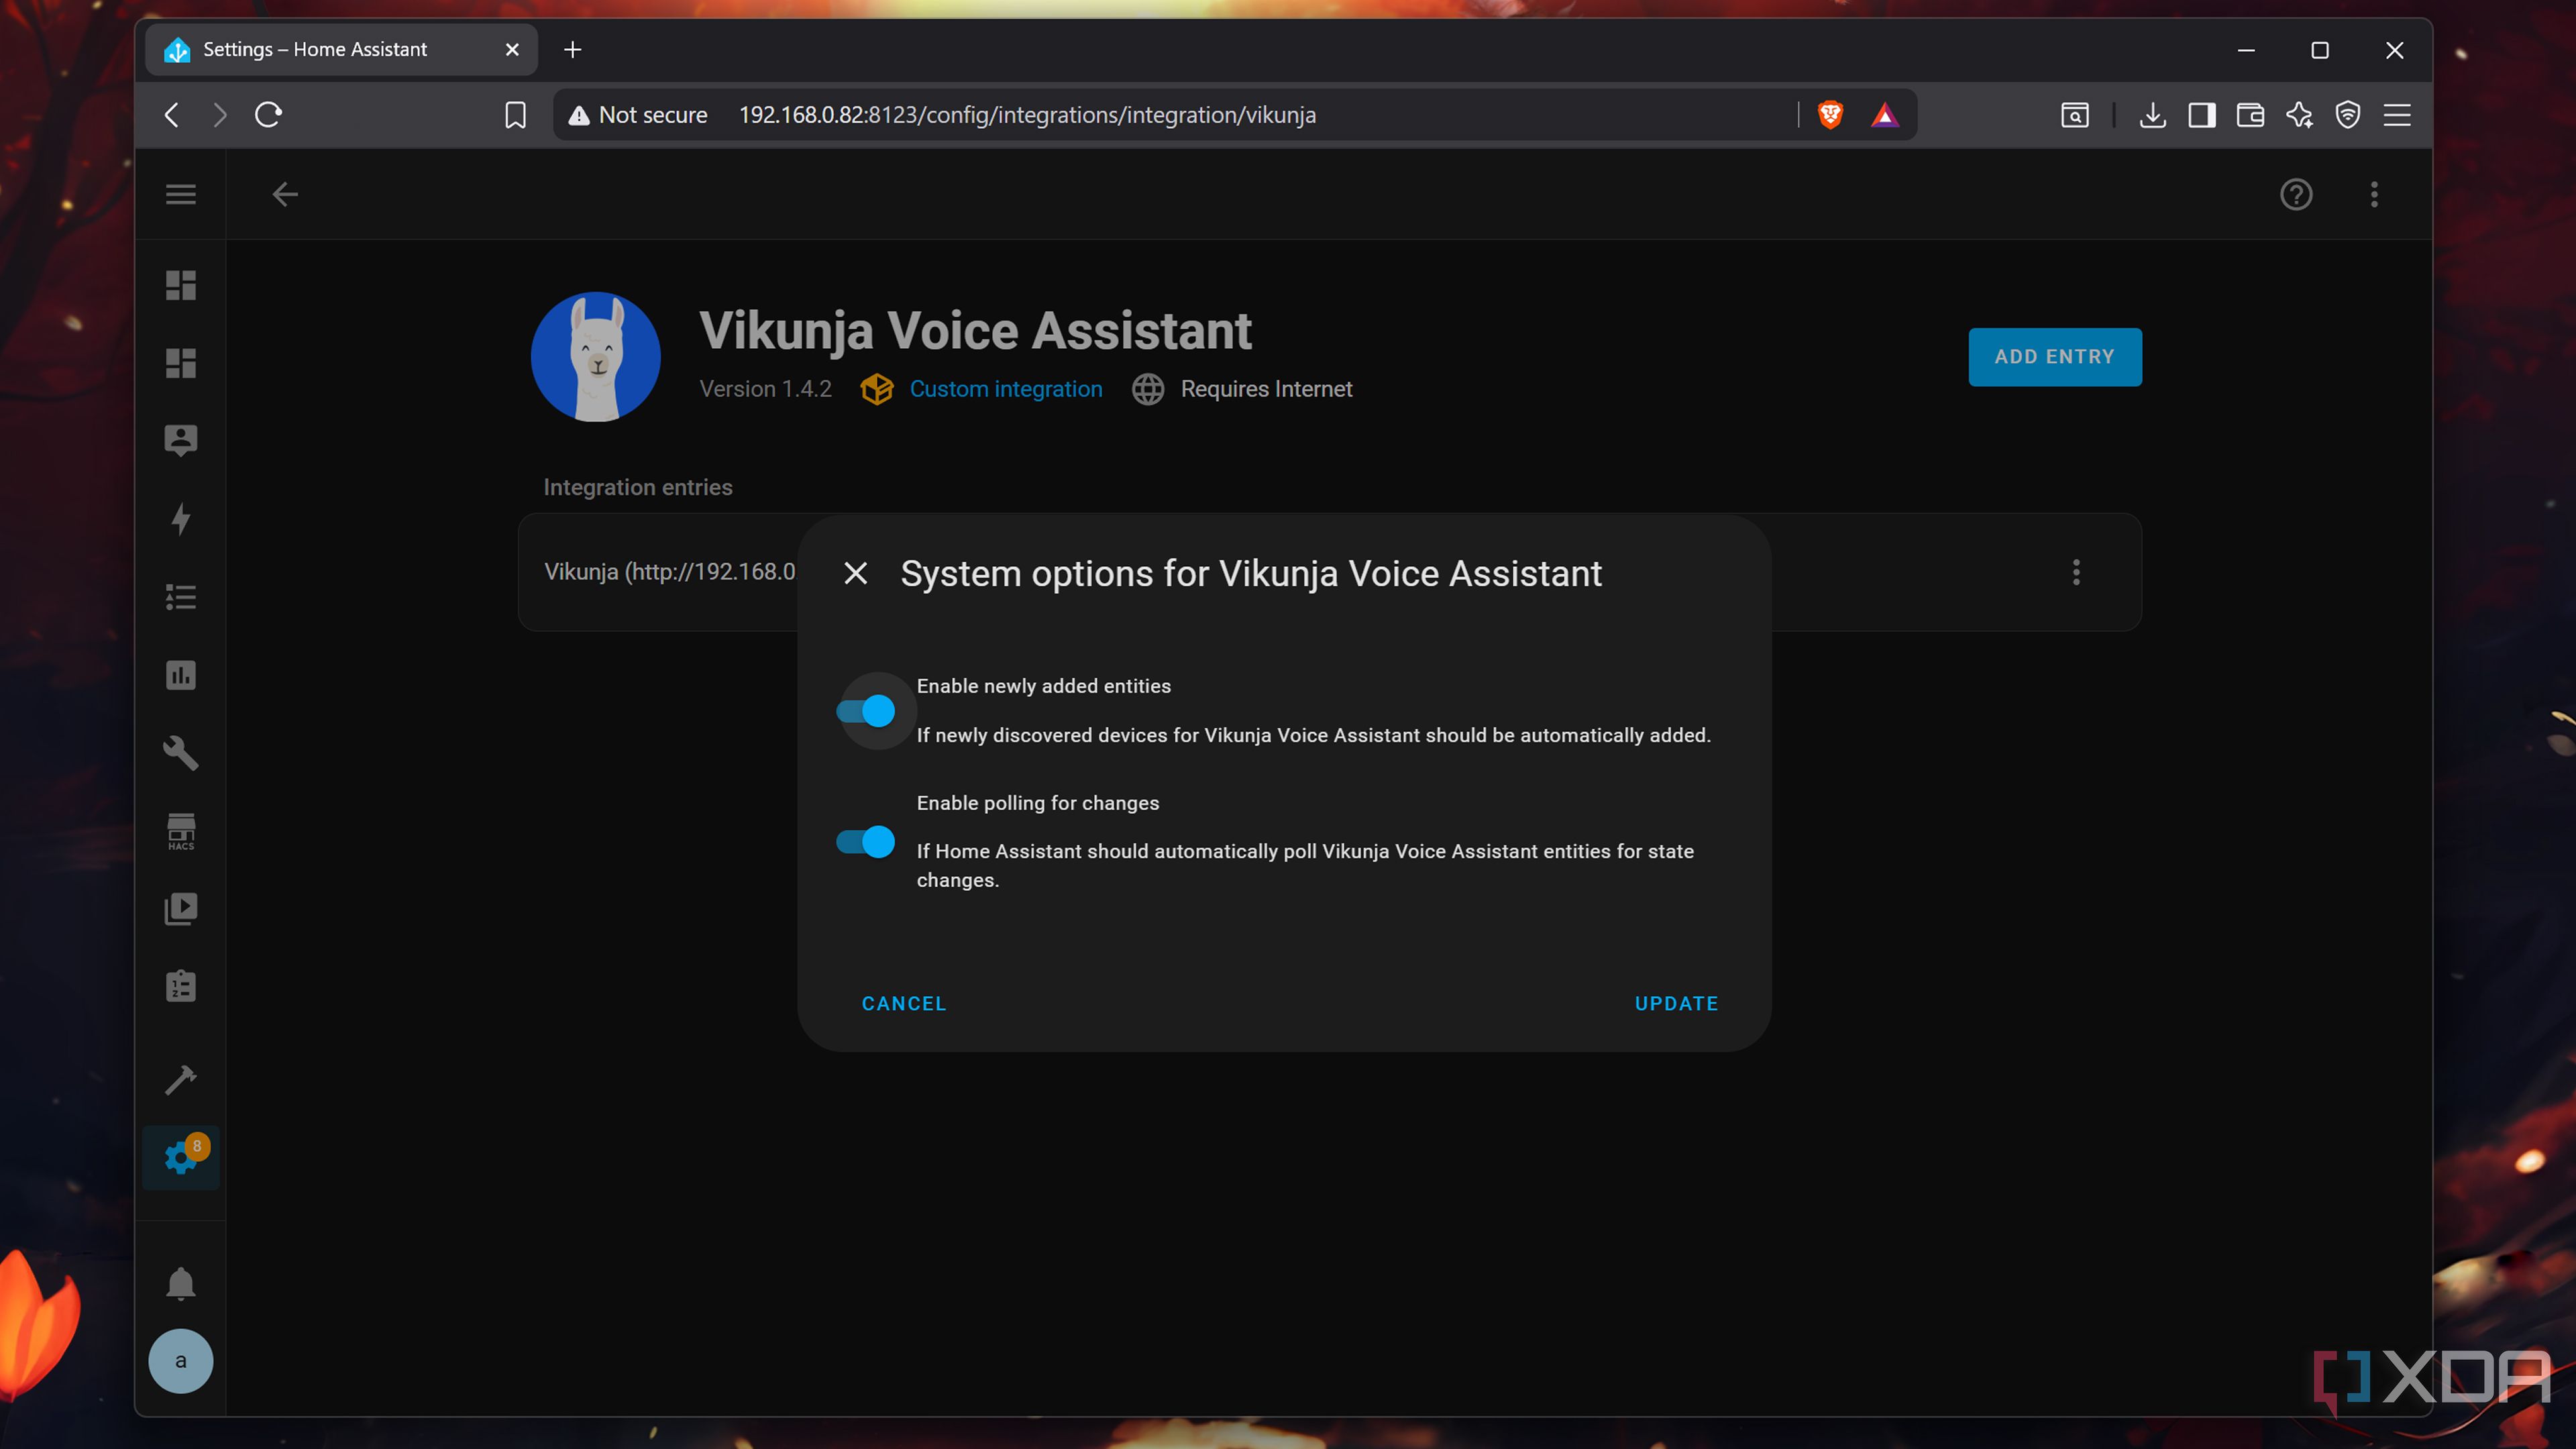Open the browser main hamburger menu
The width and height of the screenshot is (2576, 1449).
(2397, 115)
